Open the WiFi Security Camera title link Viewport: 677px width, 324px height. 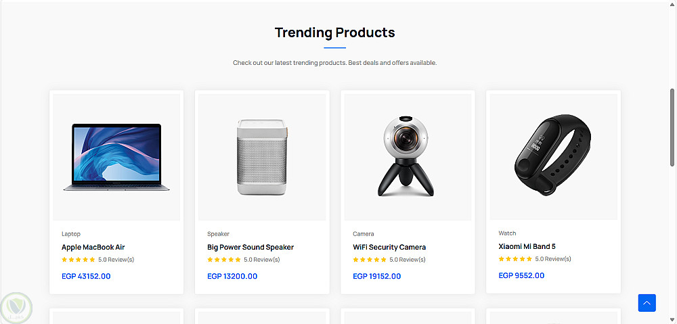click(x=389, y=248)
